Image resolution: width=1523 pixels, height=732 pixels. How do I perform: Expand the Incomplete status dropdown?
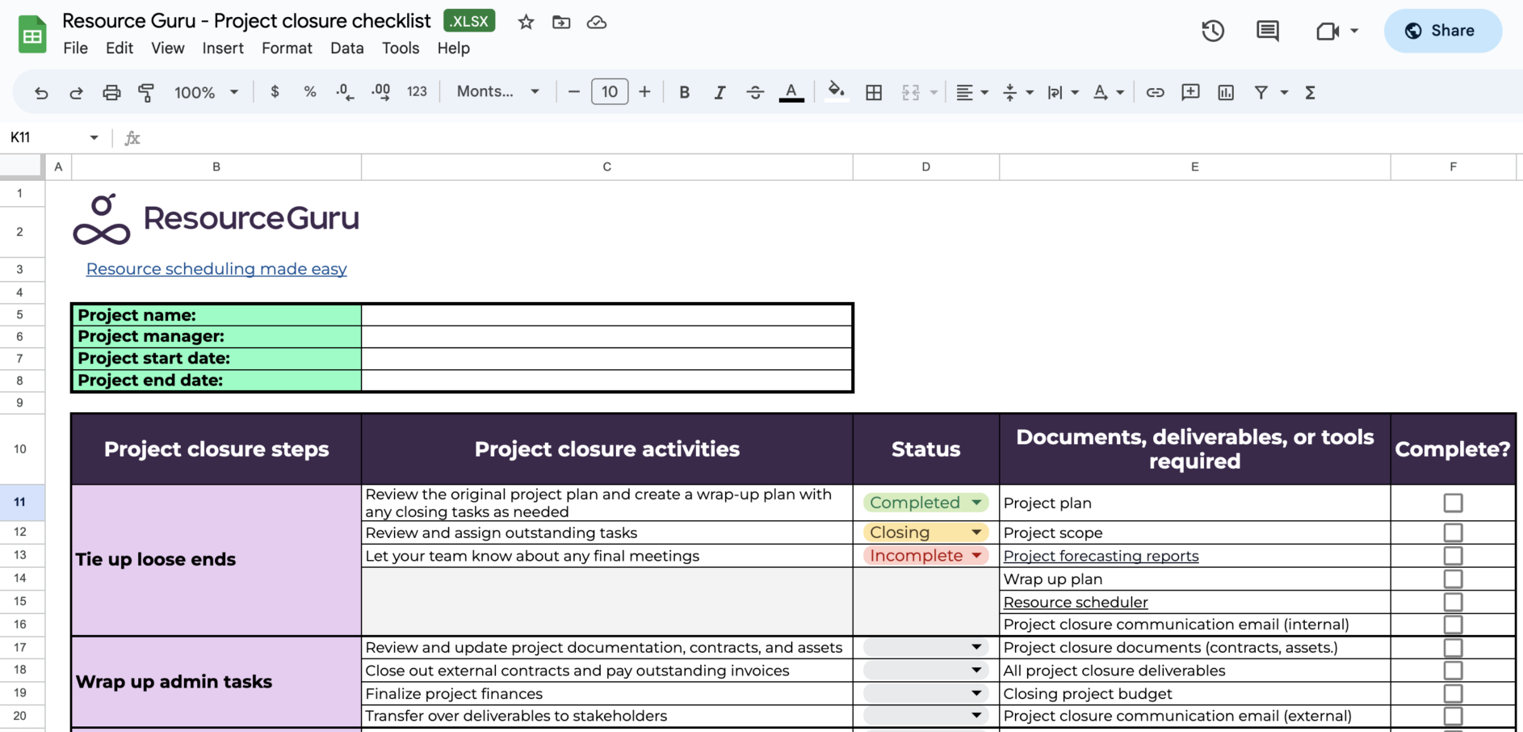pyautogui.click(x=978, y=555)
